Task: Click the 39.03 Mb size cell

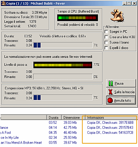Action: tap(70, 123)
